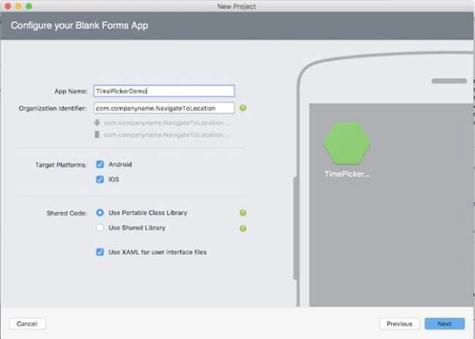
Task: Select Use Portable Class Library option
Action: (x=99, y=213)
